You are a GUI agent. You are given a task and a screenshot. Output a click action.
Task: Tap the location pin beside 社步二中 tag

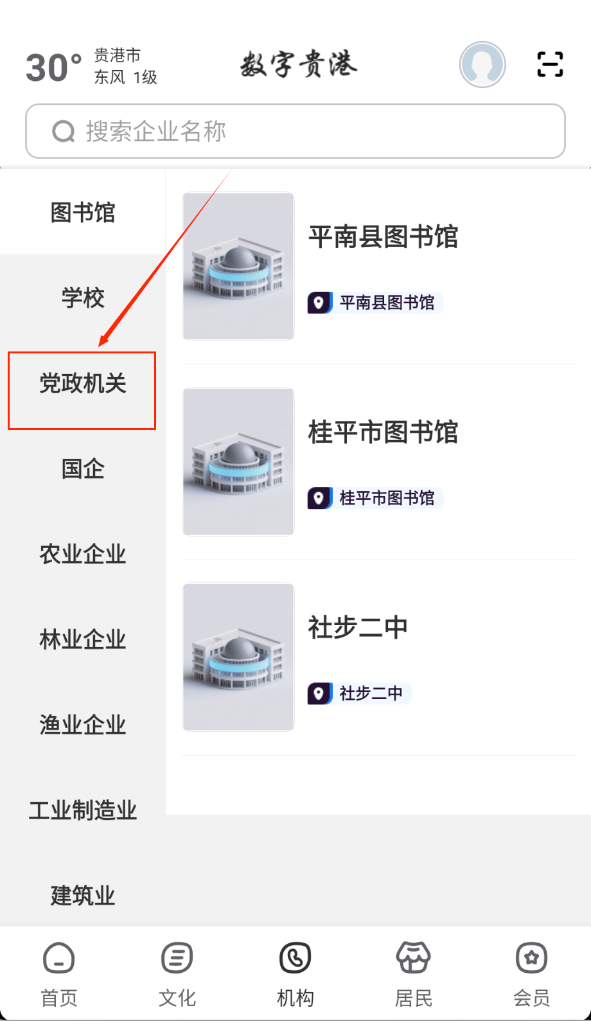(319, 693)
